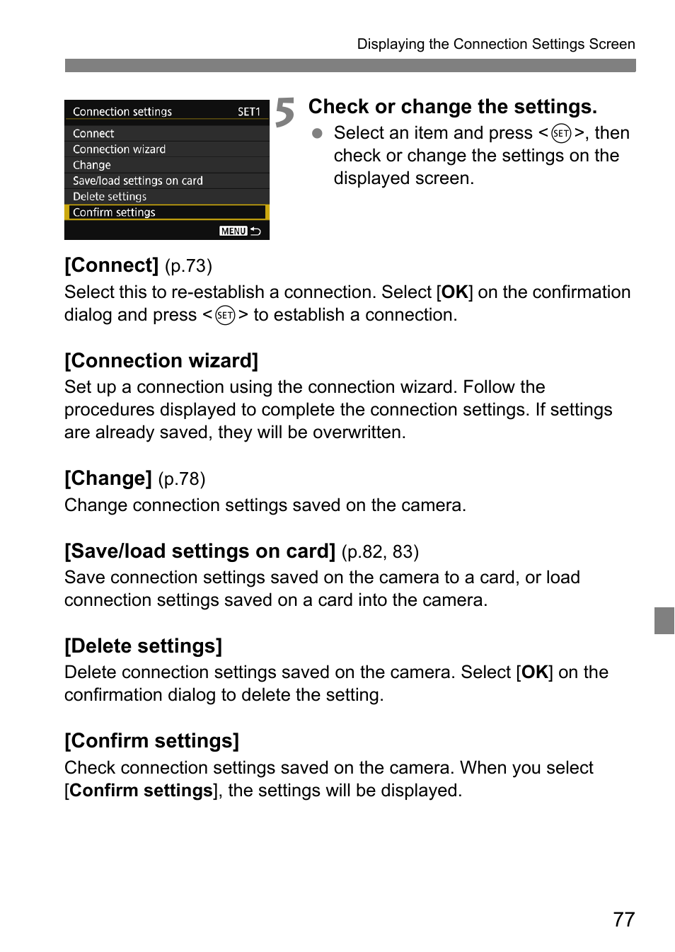Open page reference p.82, 83

[x=380, y=552]
